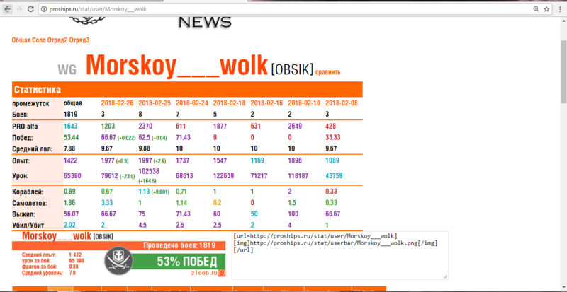Image resolution: width=567 pixels, height=292 pixels.
Task: Click the OBSIK clan tag beside player name
Action: (291, 71)
